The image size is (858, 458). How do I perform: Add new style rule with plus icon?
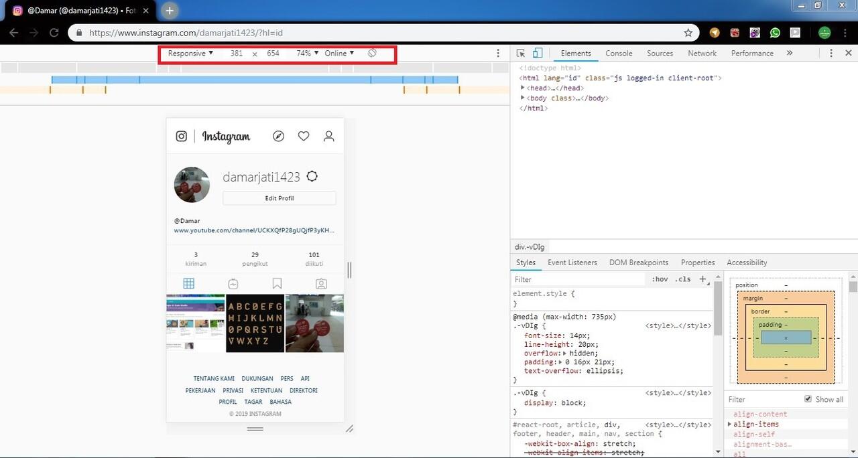click(702, 279)
